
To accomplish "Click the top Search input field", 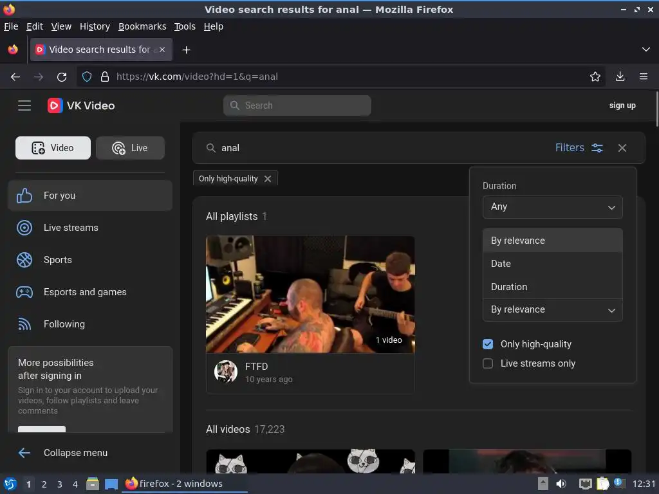I will coord(297,105).
